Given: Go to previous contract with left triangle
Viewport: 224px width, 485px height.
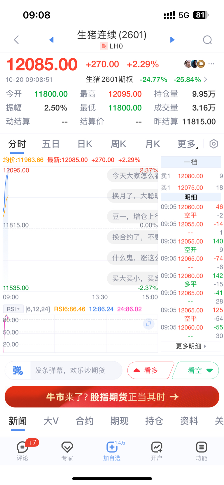Looking at the screenshot, I should pos(52,40).
